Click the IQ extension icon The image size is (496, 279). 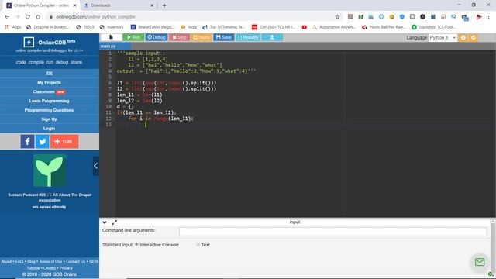pos(453,17)
